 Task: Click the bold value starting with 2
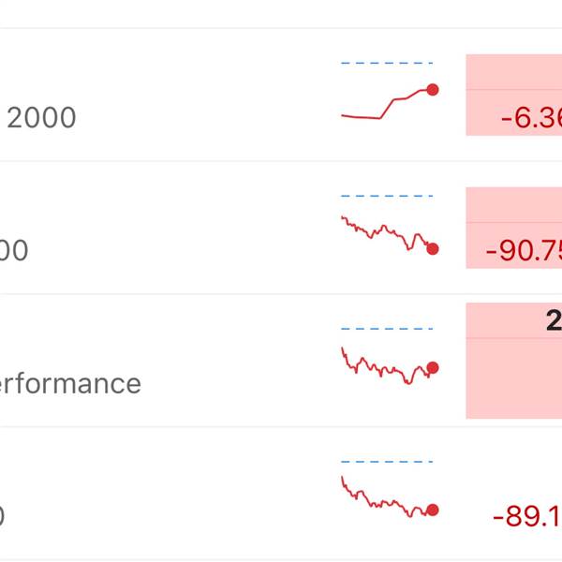pyautogui.click(x=554, y=320)
